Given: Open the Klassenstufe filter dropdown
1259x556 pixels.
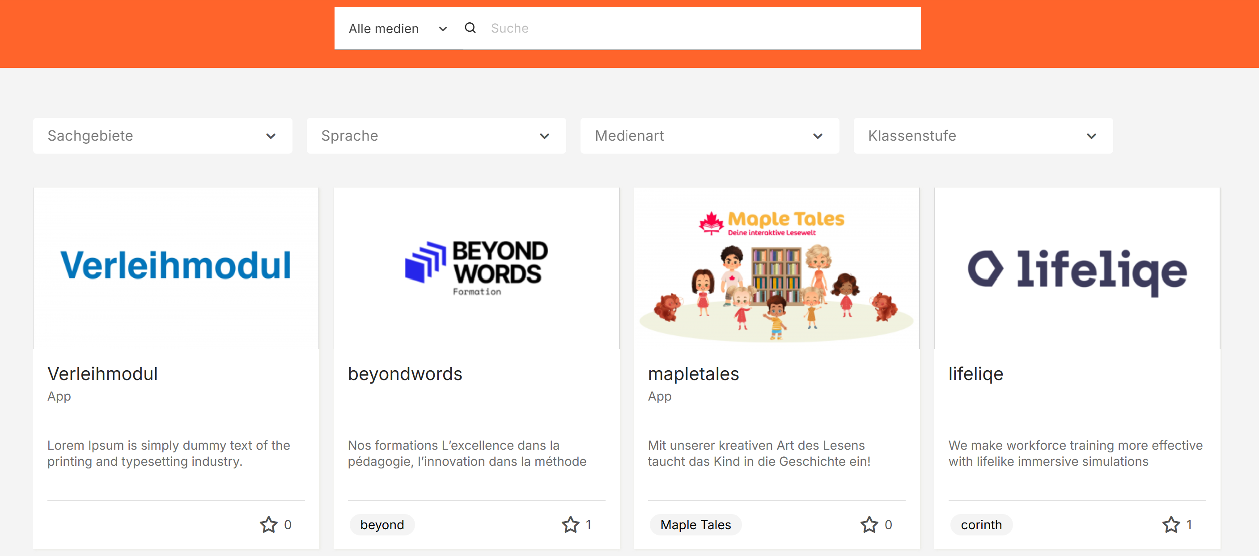Looking at the screenshot, I should tap(982, 136).
